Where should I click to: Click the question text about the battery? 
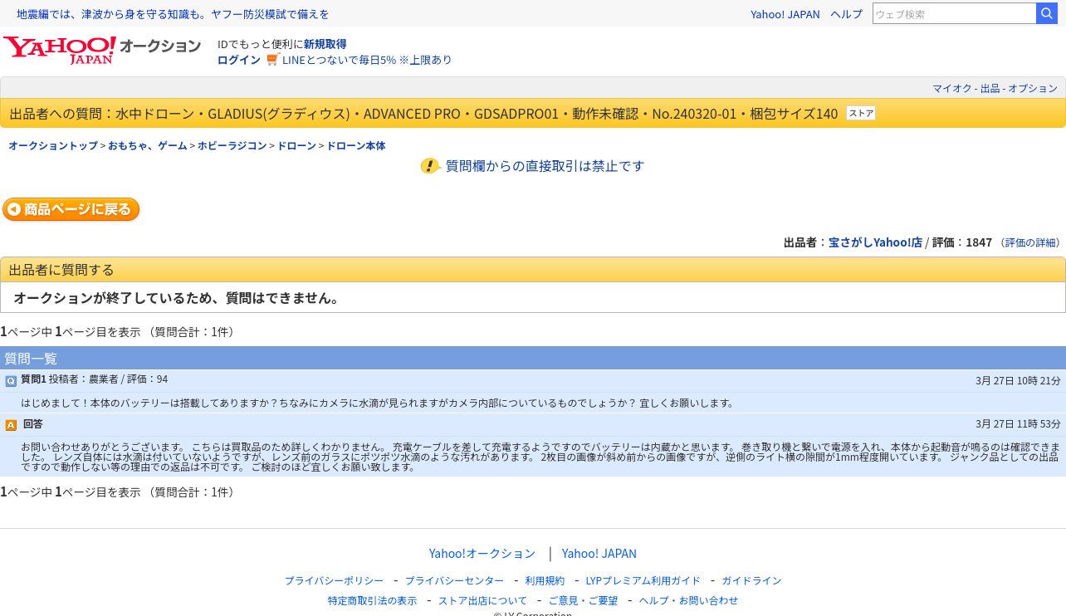(378, 403)
